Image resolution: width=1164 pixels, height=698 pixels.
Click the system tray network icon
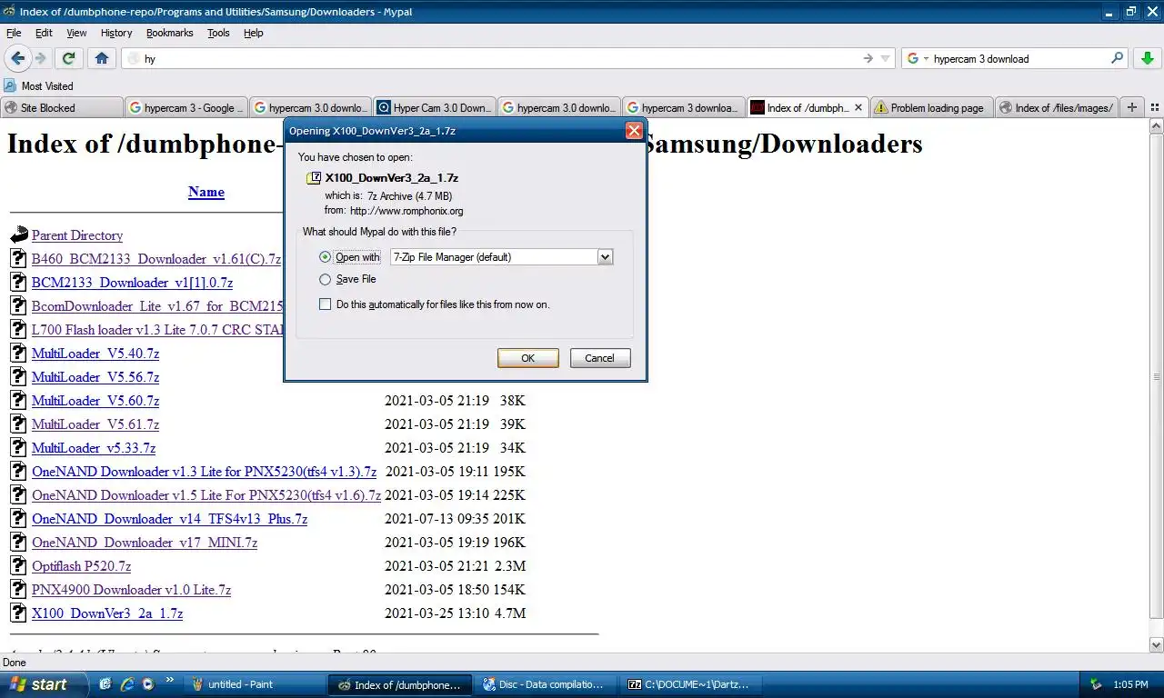tap(1097, 684)
